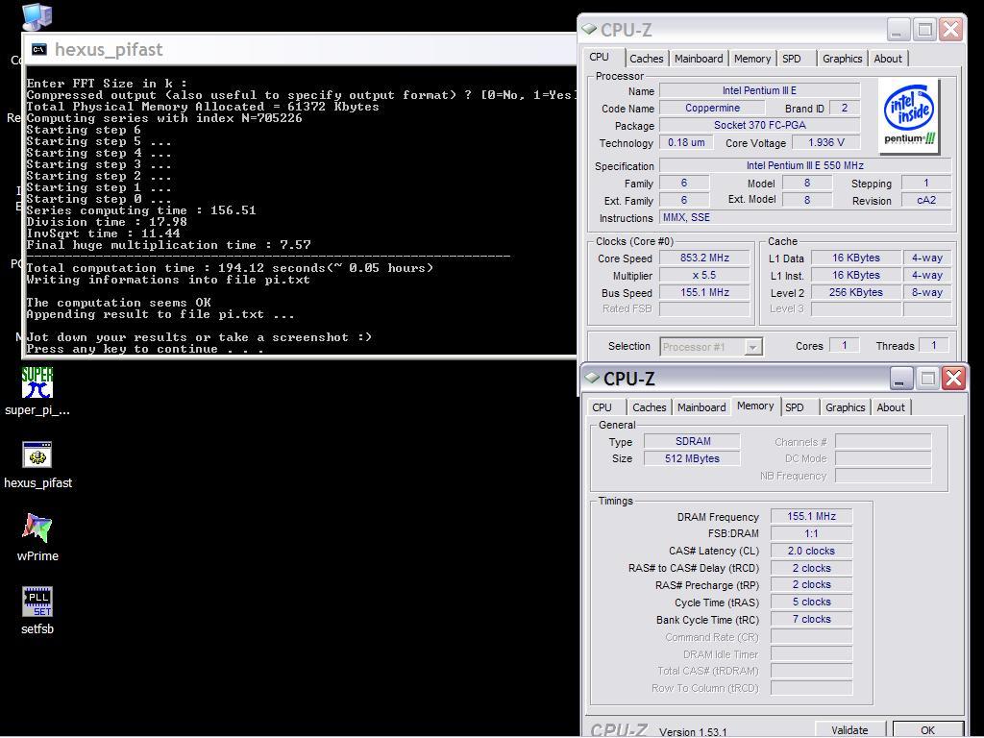Open the SPD tab in the upper CPU-Z window

pos(792,59)
